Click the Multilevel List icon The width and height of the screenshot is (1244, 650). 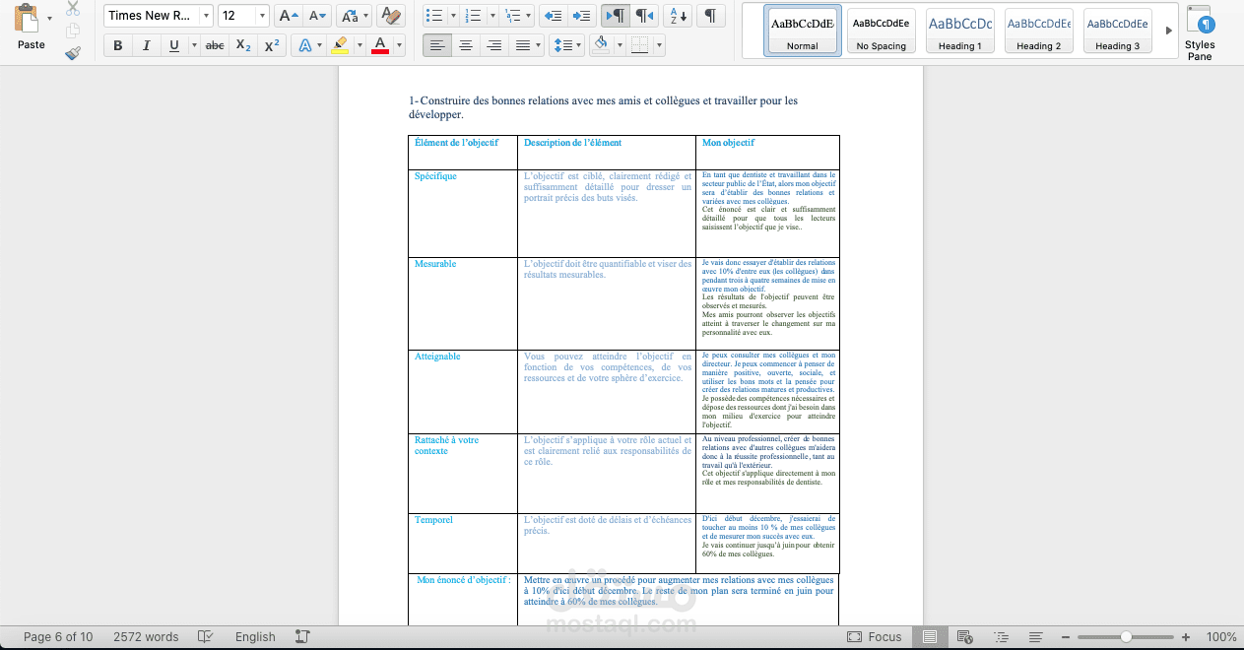[x=511, y=16]
